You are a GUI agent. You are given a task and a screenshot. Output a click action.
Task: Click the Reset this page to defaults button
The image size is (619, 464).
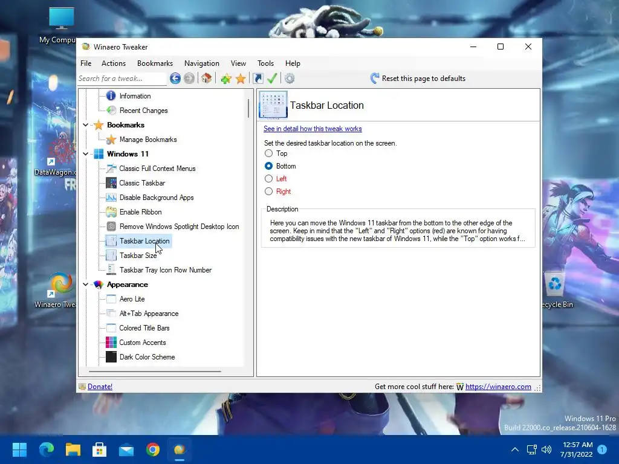[x=418, y=79]
